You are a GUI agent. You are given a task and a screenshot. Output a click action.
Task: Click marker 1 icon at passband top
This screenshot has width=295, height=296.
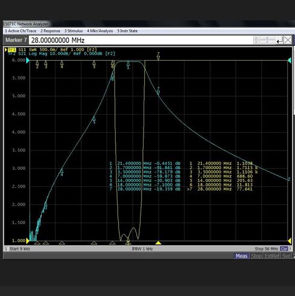(x=128, y=65)
